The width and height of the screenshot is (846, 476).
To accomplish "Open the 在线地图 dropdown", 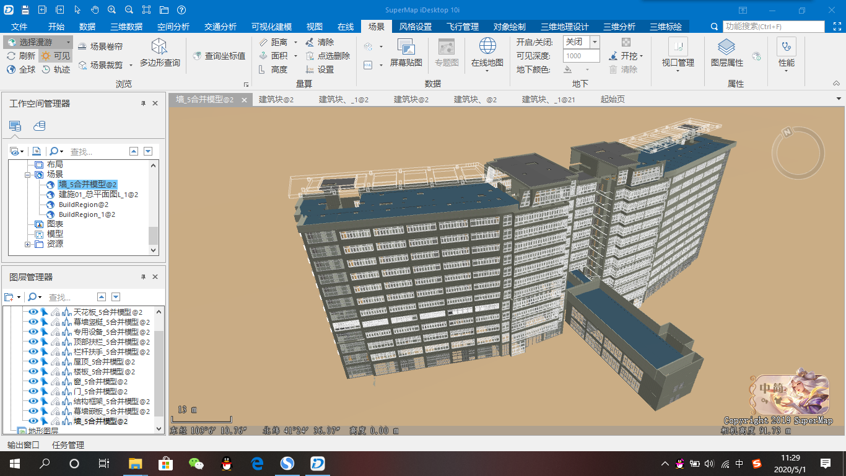I will click(x=487, y=71).
